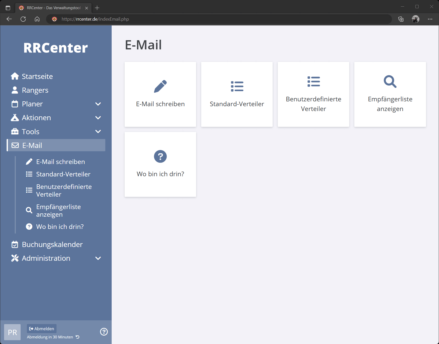Viewport: 439px width, 344px height.
Task: Open the Standard-Verteiler list icon
Action: click(237, 86)
